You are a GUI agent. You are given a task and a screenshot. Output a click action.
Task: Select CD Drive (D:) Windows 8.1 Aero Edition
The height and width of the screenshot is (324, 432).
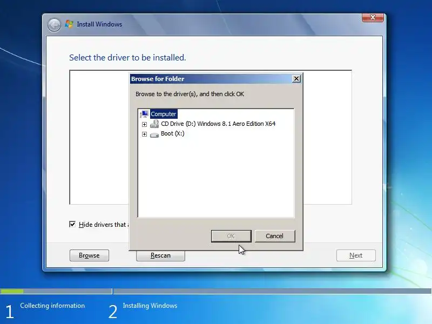[218, 124]
